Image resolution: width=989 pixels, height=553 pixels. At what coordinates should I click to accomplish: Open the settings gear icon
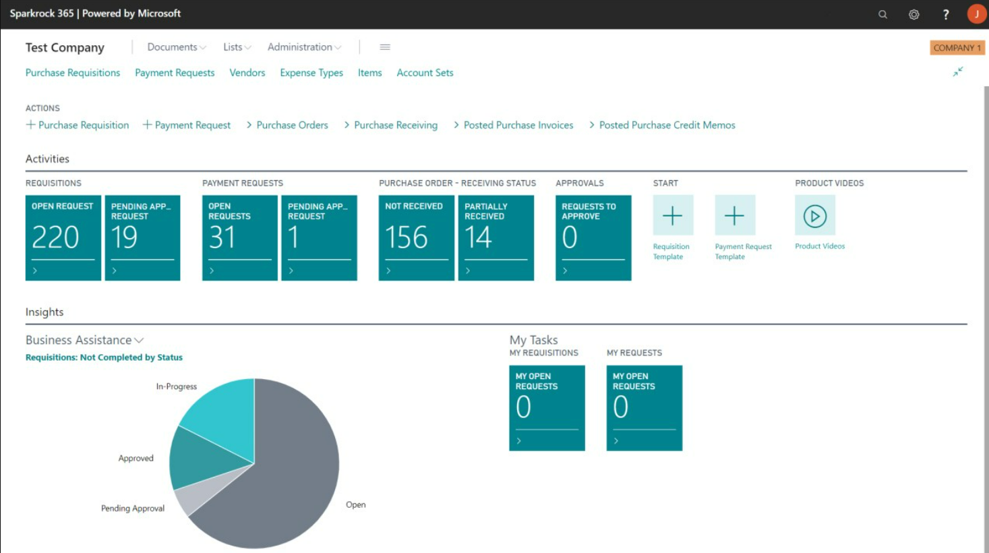[x=913, y=14]
